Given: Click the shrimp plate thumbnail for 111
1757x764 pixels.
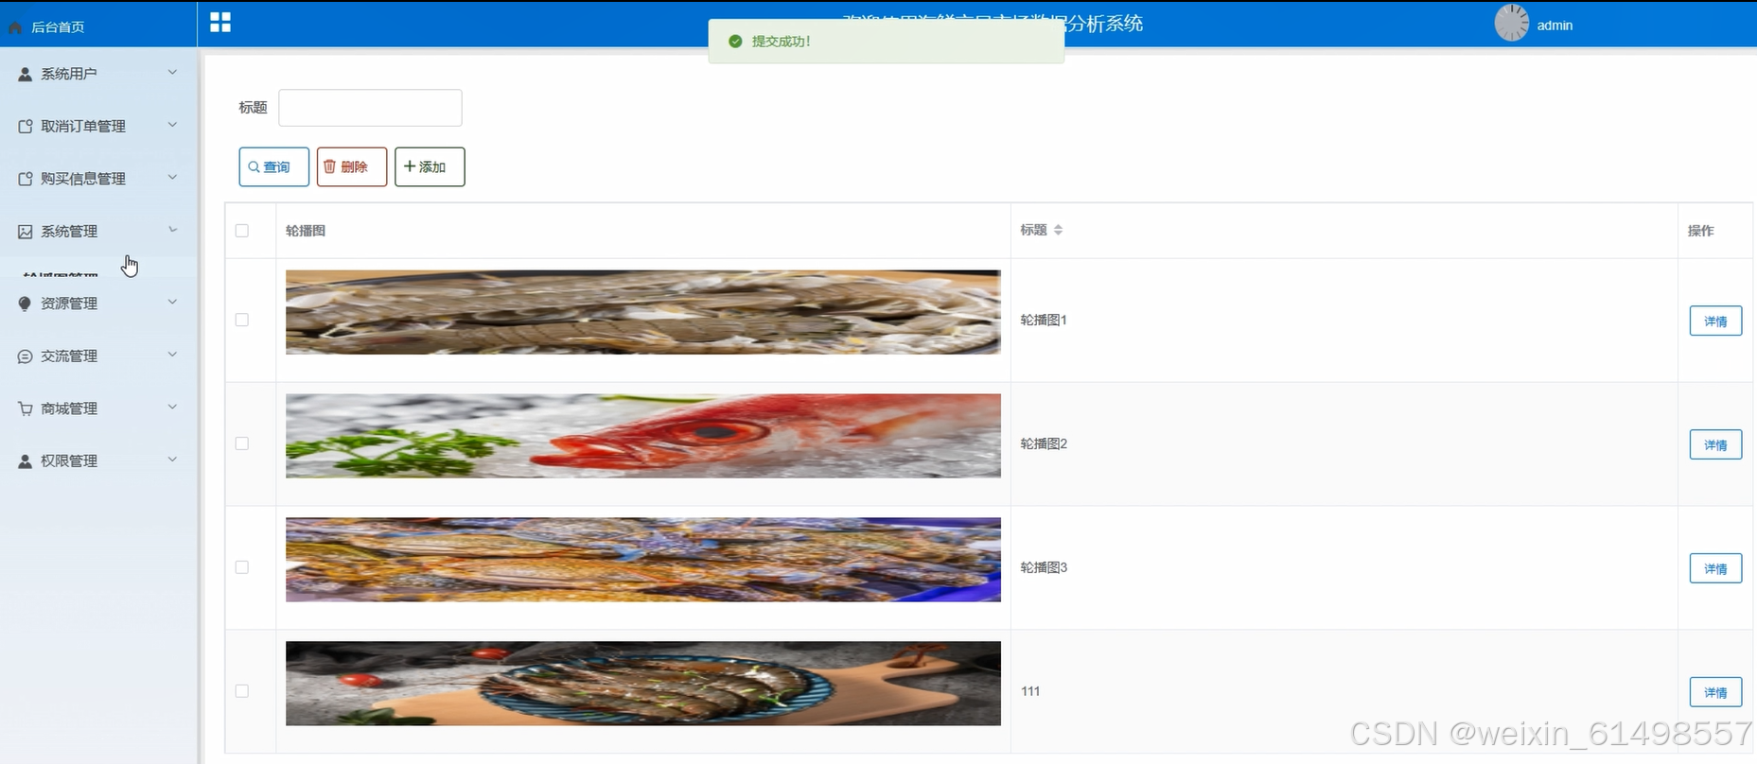Looking at the screenshot, I should click(643, 684).
